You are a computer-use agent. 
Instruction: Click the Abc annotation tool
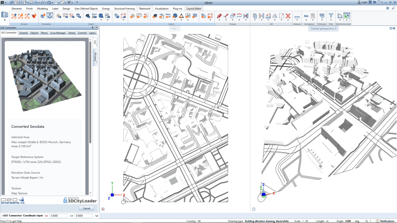click(x=306, y=16)
